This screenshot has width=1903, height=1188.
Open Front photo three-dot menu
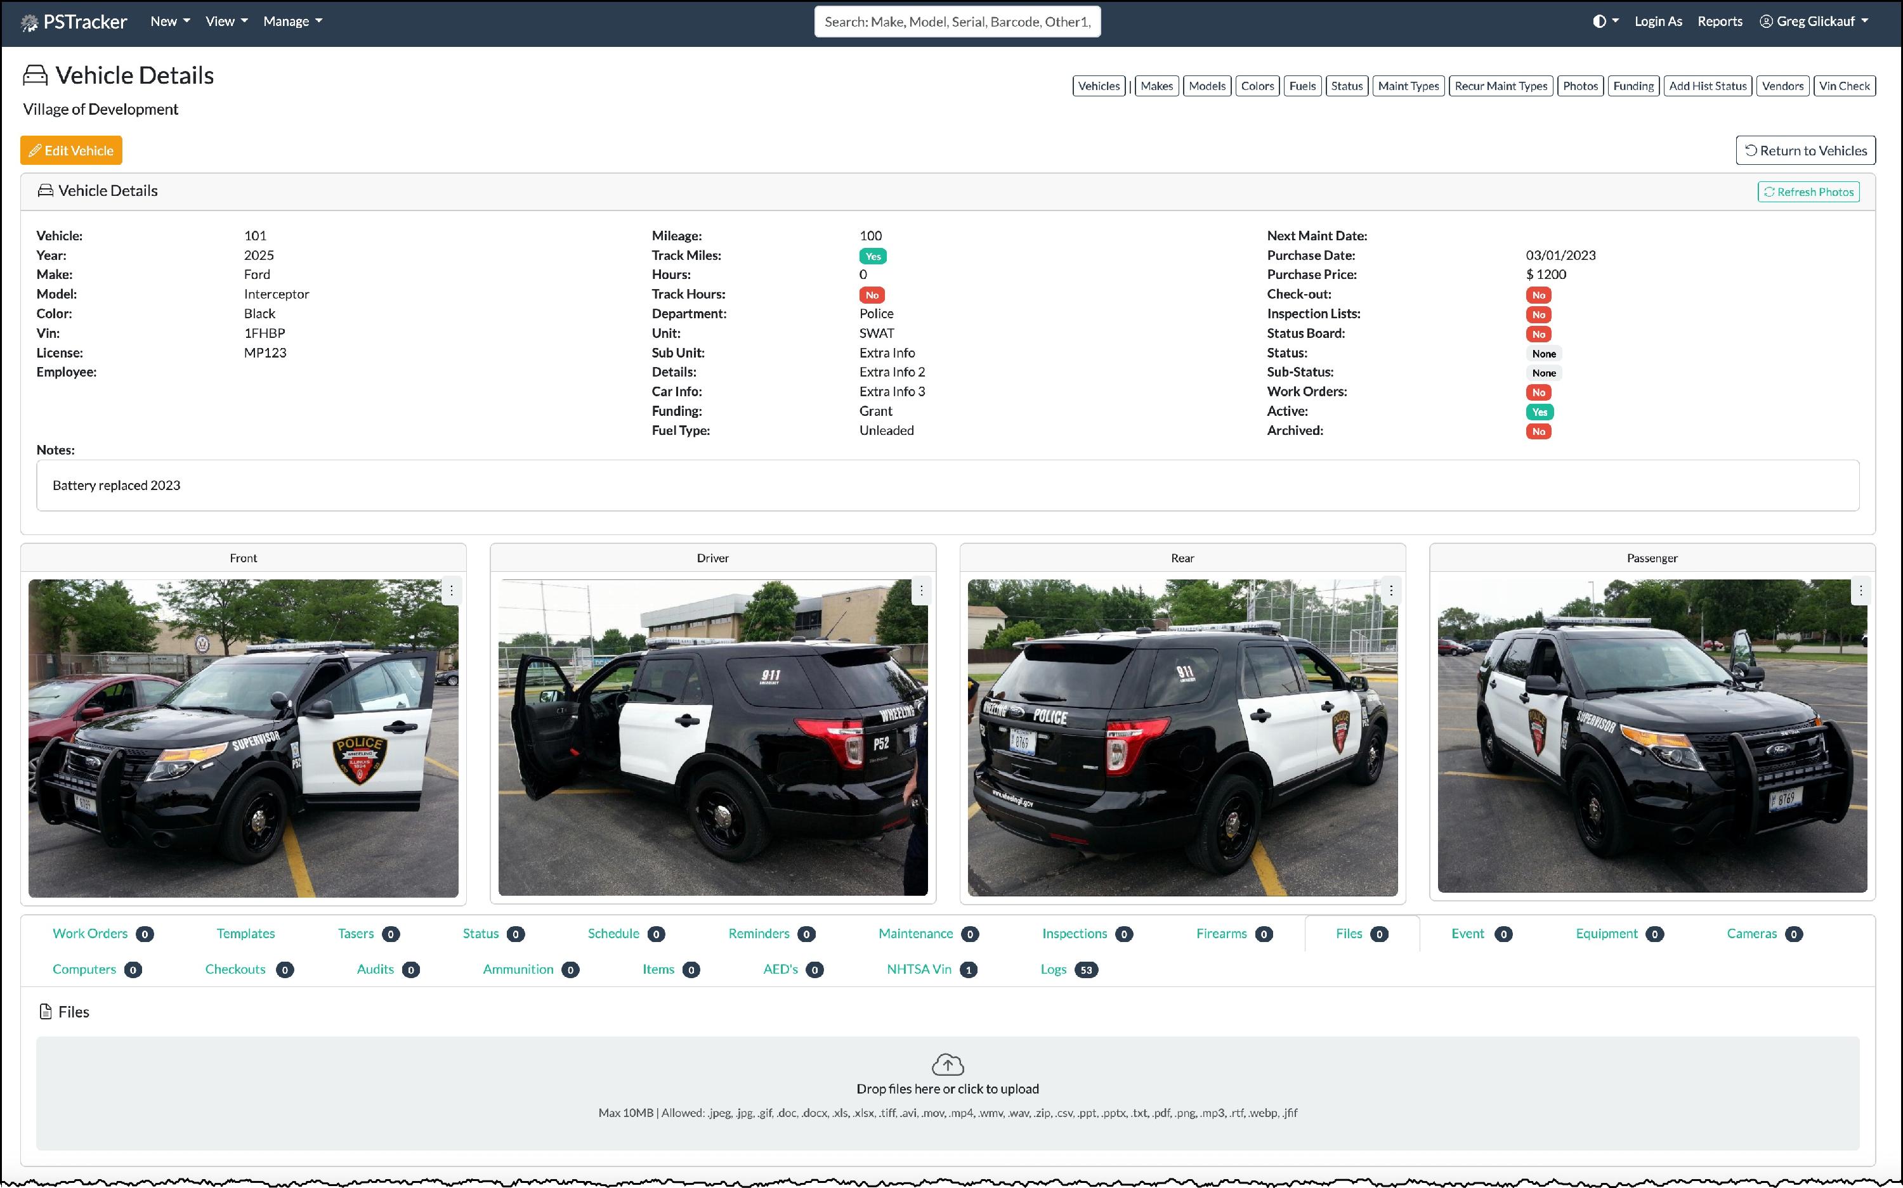[x=451, y=590]
